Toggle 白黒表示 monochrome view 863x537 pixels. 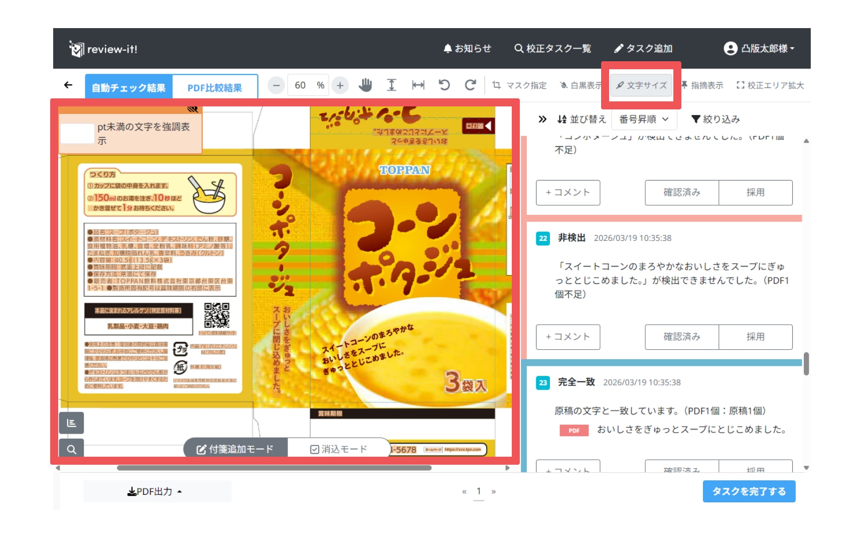click(581, 85)
